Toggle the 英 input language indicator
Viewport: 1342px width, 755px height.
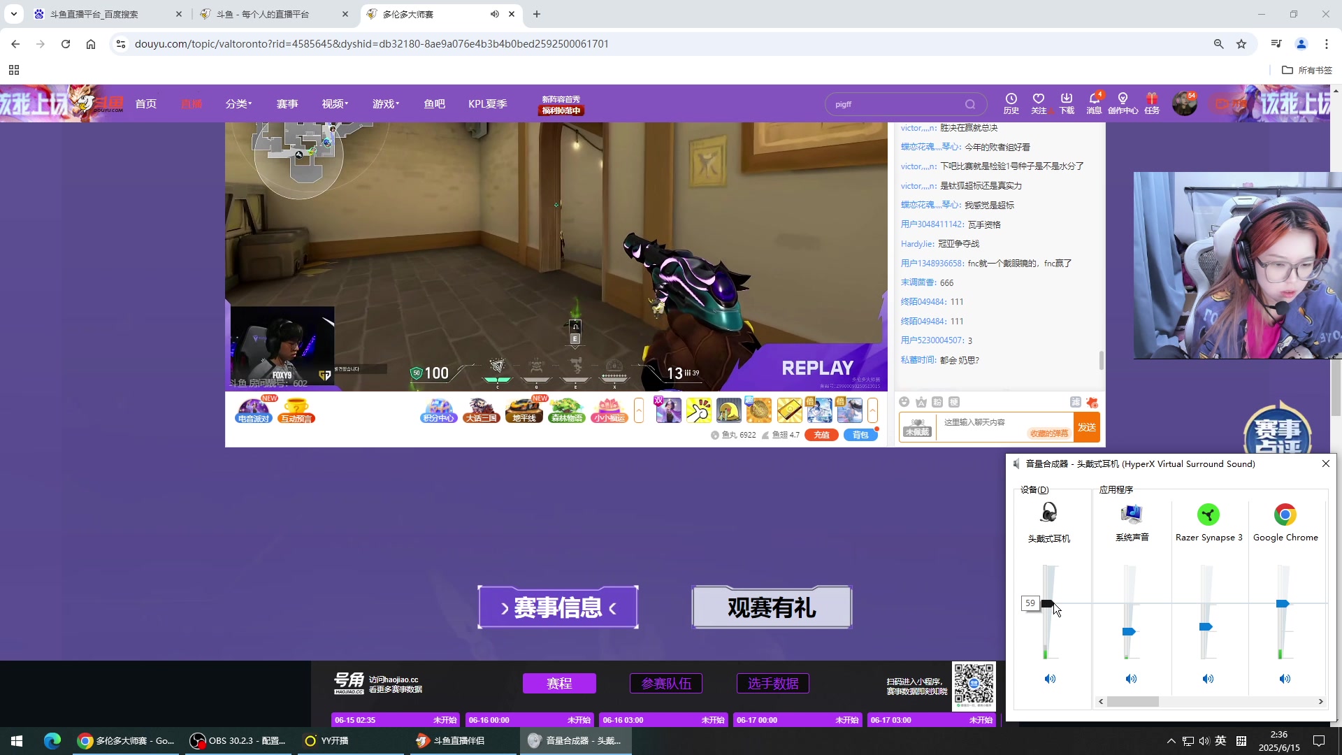click(1220, 740)
